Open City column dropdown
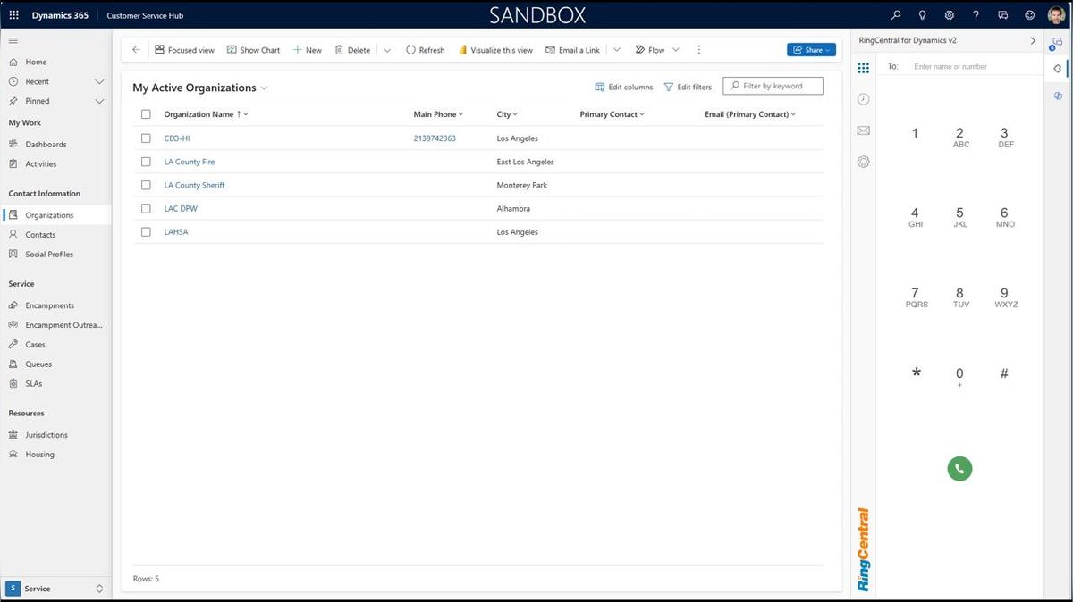This screenshot has height=602, width=1073. tap(515, 114)
